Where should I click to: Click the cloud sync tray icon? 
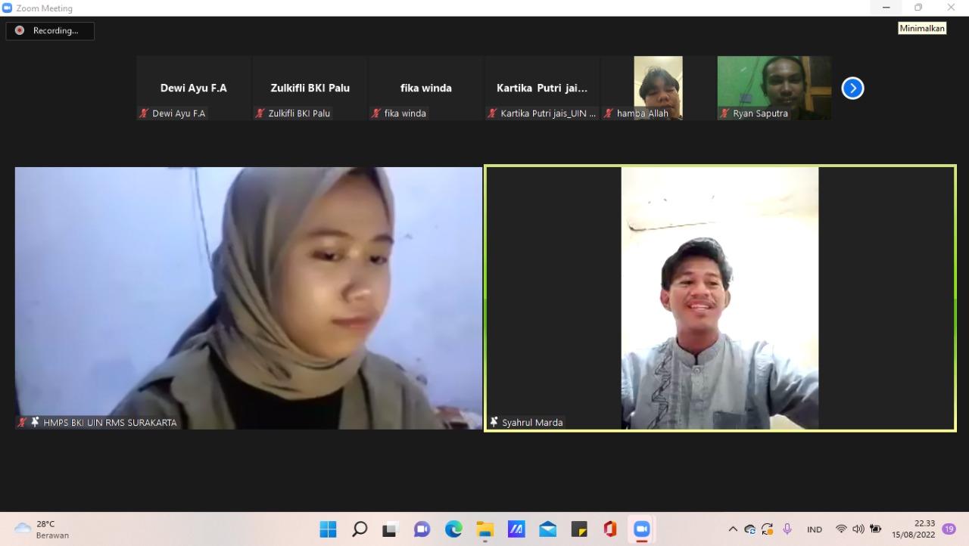(750, 529)
